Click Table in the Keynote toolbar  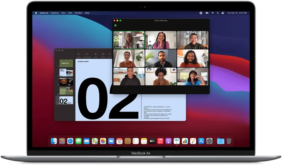(x=103, y=55)
